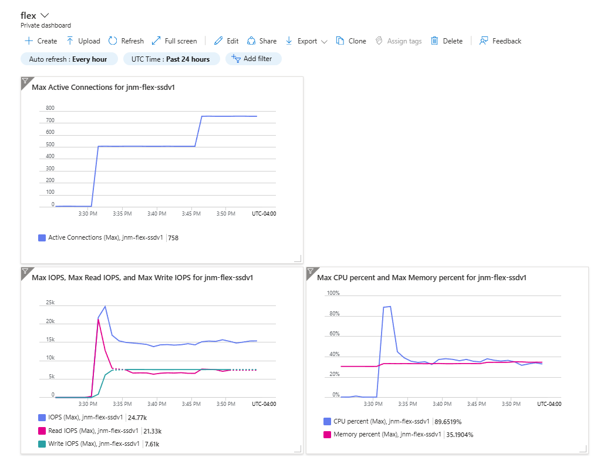Open the Feedback option
Screen dimensions: 607x467
click(x=500, y=41)
